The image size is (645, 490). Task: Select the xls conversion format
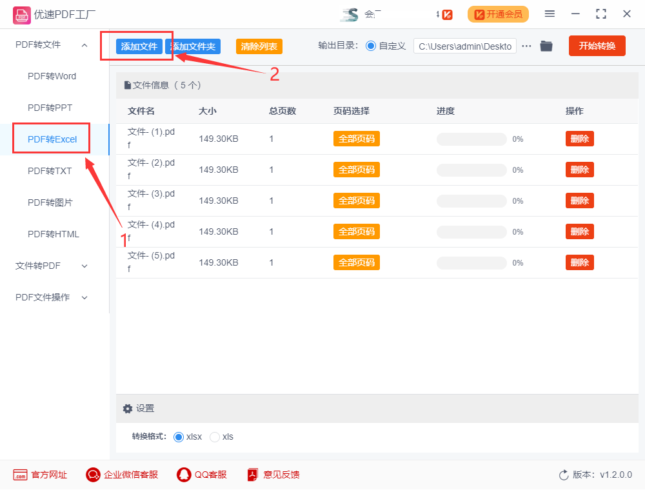click(215, 437)
